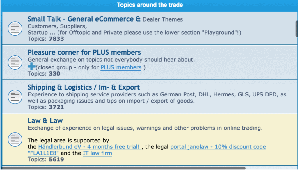Click the Small Talk forum icon

[x=15, y=28]
